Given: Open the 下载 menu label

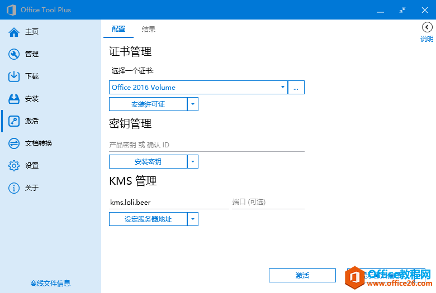Looking at the screenshot, I should (x=32, y=76).
